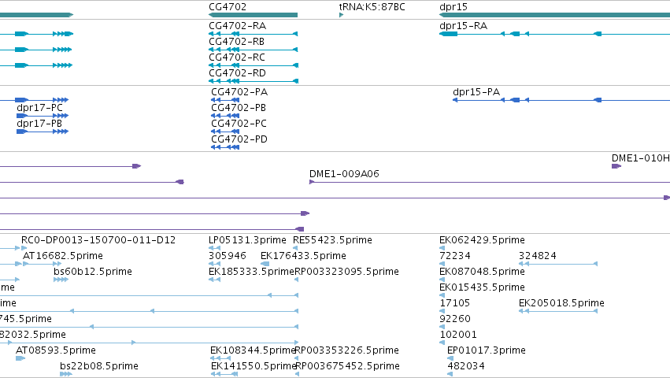Click the EK205018.5prime EST label

coord(561,302)
